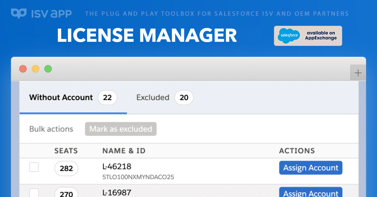Viewport: 377px width, 197px height.
Task: Click the LICENSE MANAGER heading
Action: 147,36
